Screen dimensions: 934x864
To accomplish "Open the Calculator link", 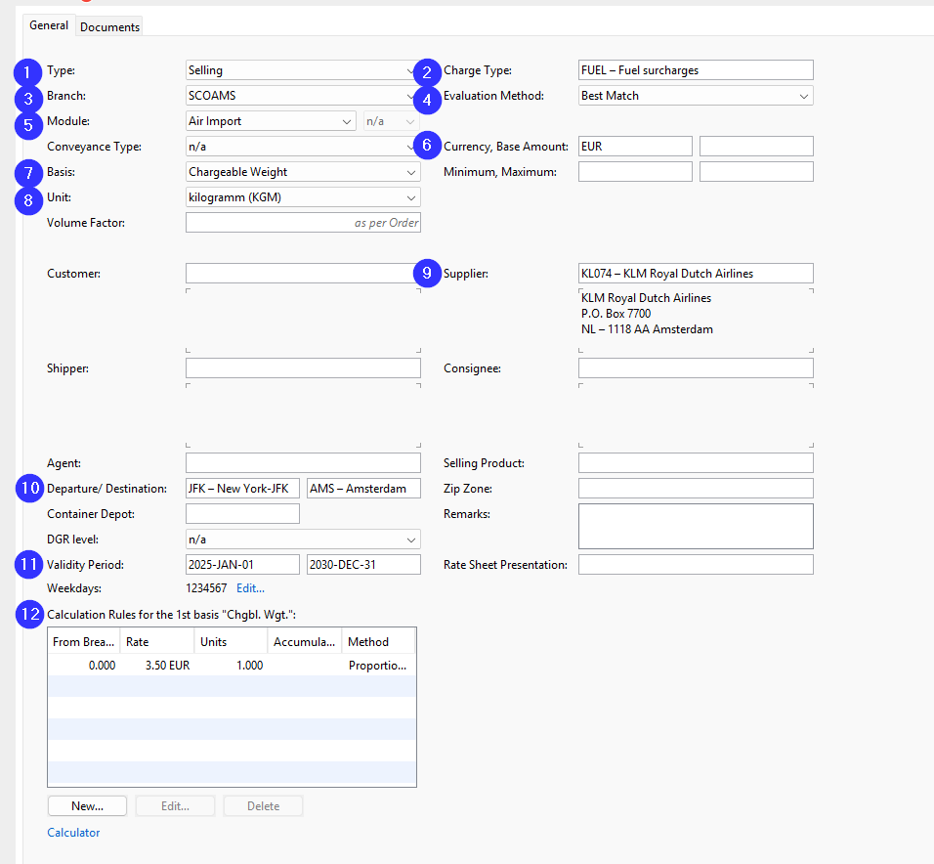I will coord(73,833).
